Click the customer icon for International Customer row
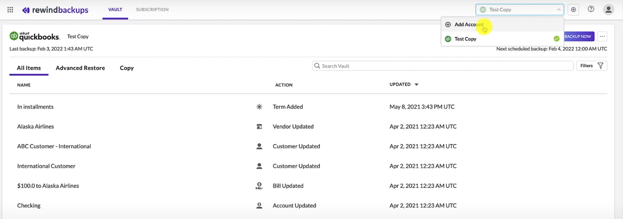Viewport: 623px width, 219px height. (x=259, y=166)
